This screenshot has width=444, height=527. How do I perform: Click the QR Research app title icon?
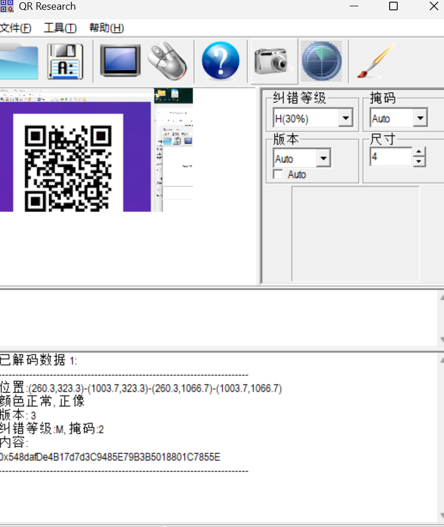click(7, 6)
